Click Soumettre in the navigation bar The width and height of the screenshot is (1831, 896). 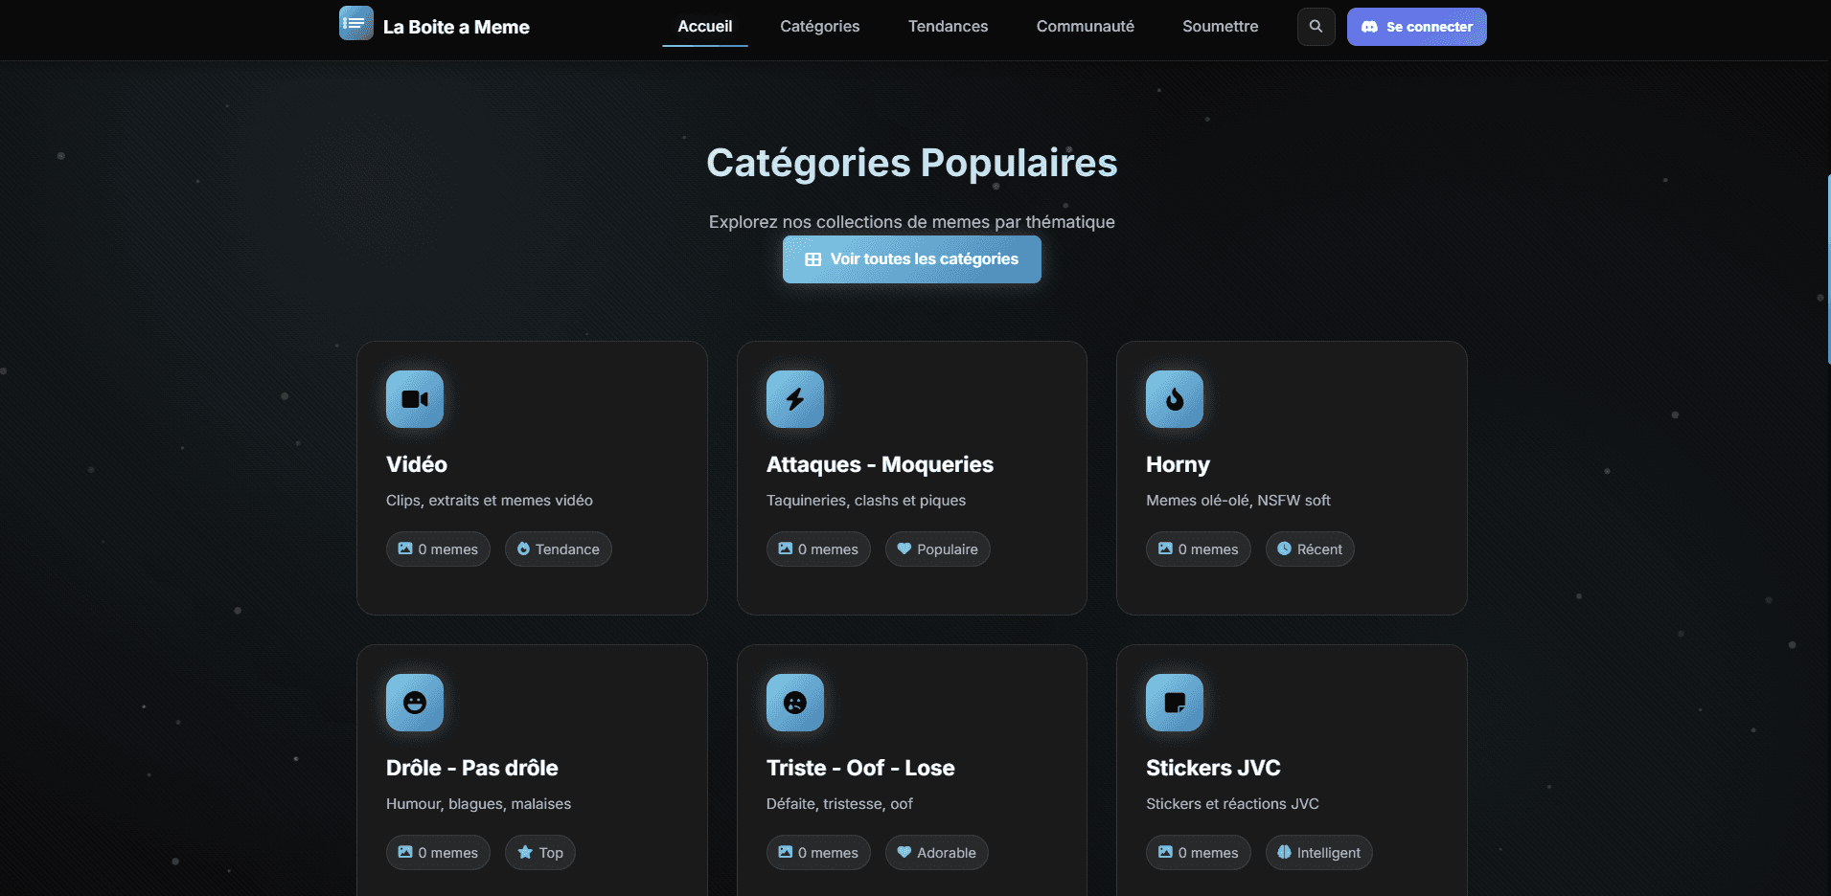[1220, 27]
